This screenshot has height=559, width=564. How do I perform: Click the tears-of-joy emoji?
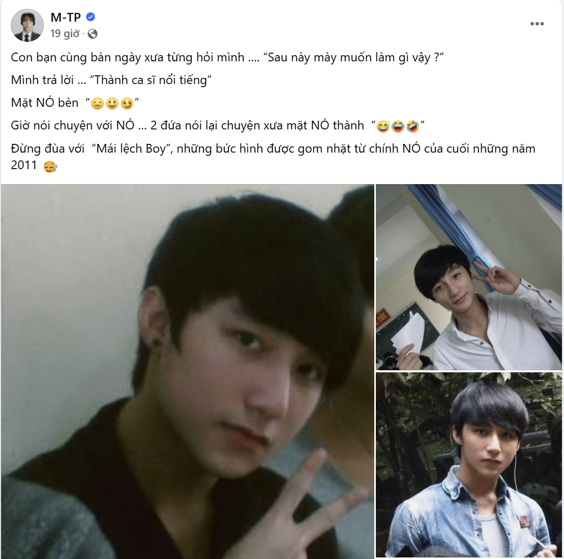pos(397,126)
